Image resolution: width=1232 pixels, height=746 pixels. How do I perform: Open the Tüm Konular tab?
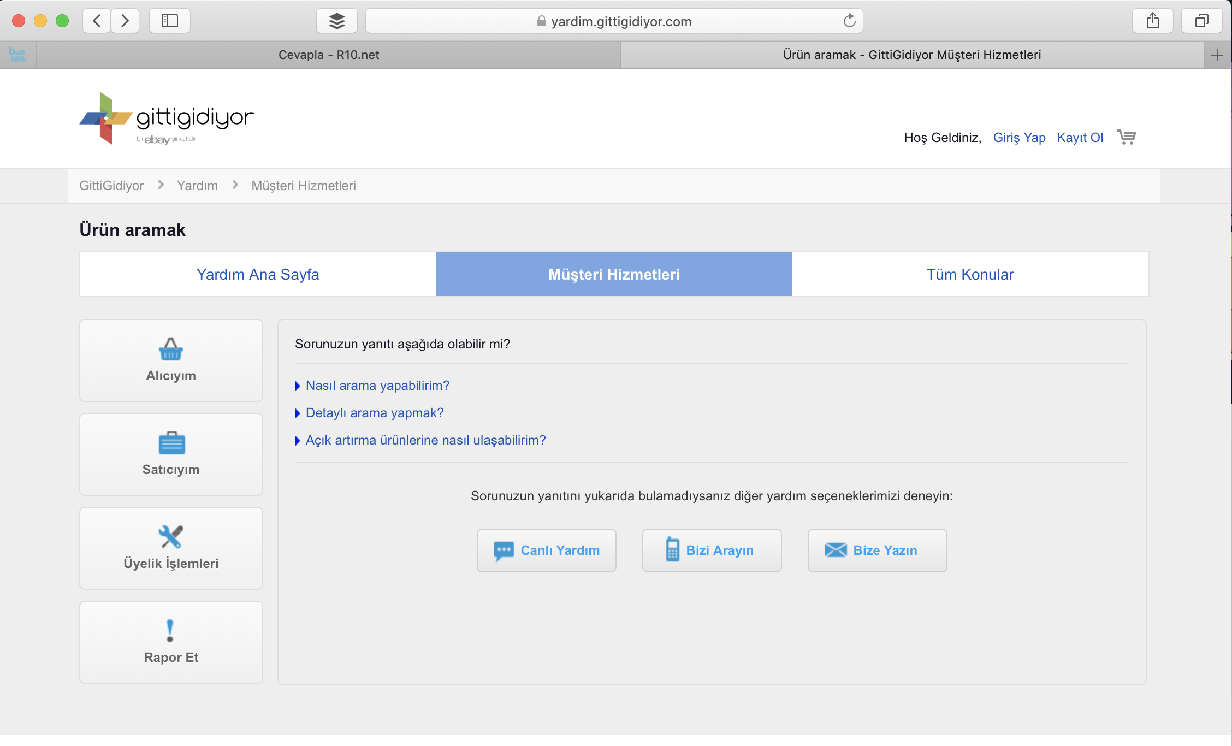click(x=970, y=274)
